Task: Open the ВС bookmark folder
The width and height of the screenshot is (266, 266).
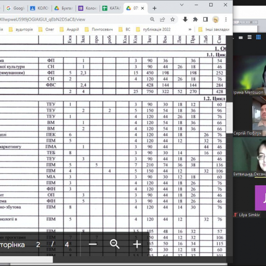Action: (x=125, y=30)
